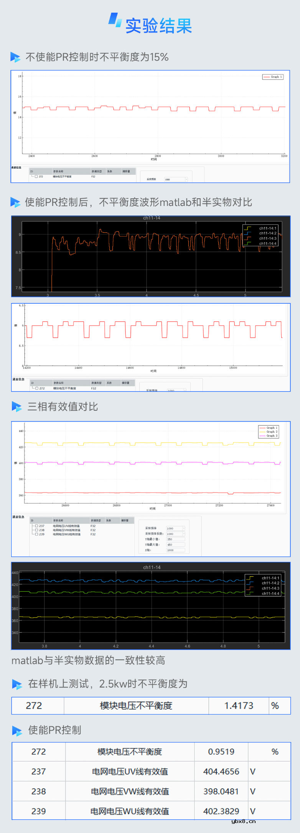This screenshot has width=300, height=833.
Task: Click the arrow icon before 使能PR控制后 heading
Action: pyautogui.click(x=15, y=202)
